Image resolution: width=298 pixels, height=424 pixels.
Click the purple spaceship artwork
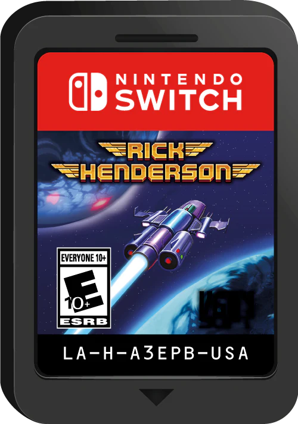coord(175,234)
